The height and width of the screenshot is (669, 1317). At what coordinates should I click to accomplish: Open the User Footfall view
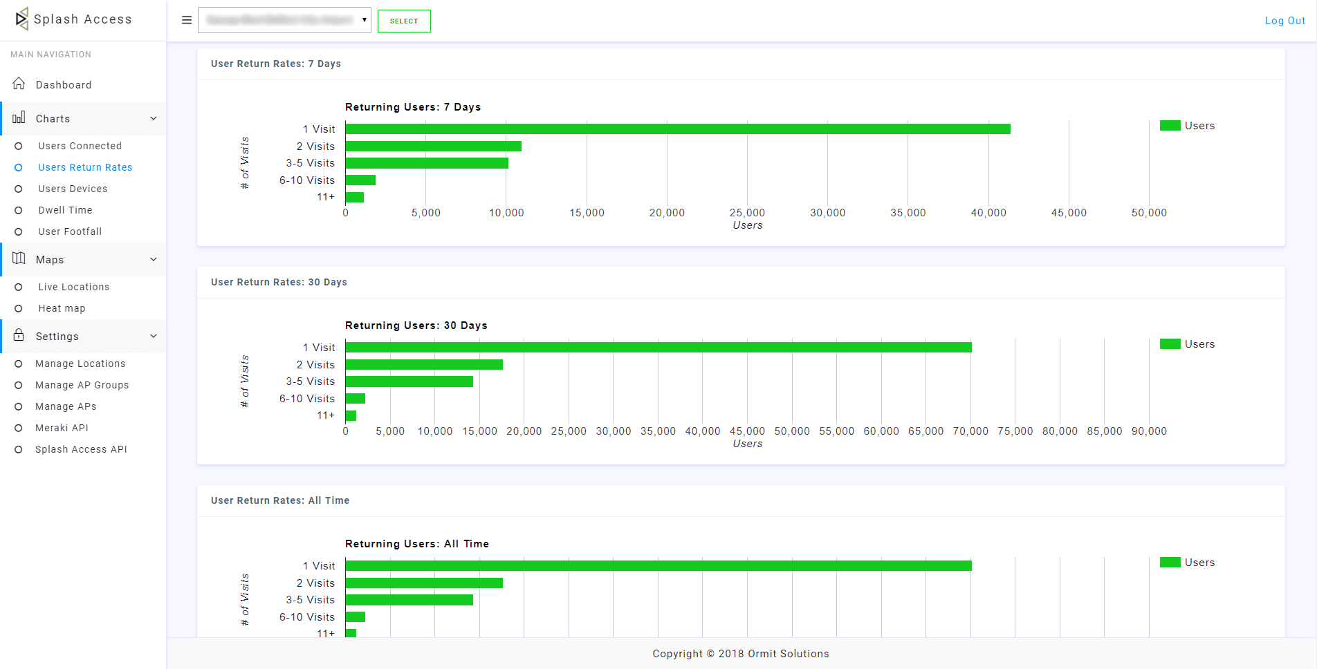click(x=69, y=232)
